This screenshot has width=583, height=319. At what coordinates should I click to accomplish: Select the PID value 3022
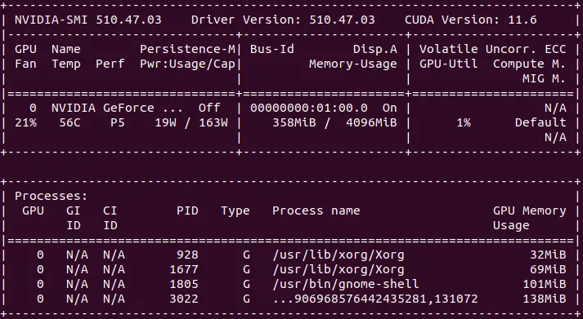[184, 299]
